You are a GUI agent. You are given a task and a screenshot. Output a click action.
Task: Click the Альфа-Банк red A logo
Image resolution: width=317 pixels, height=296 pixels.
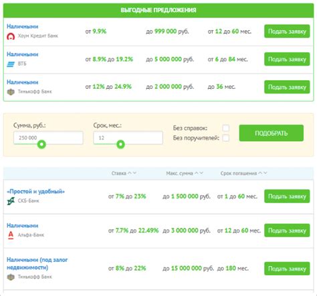tap(11, 235)
